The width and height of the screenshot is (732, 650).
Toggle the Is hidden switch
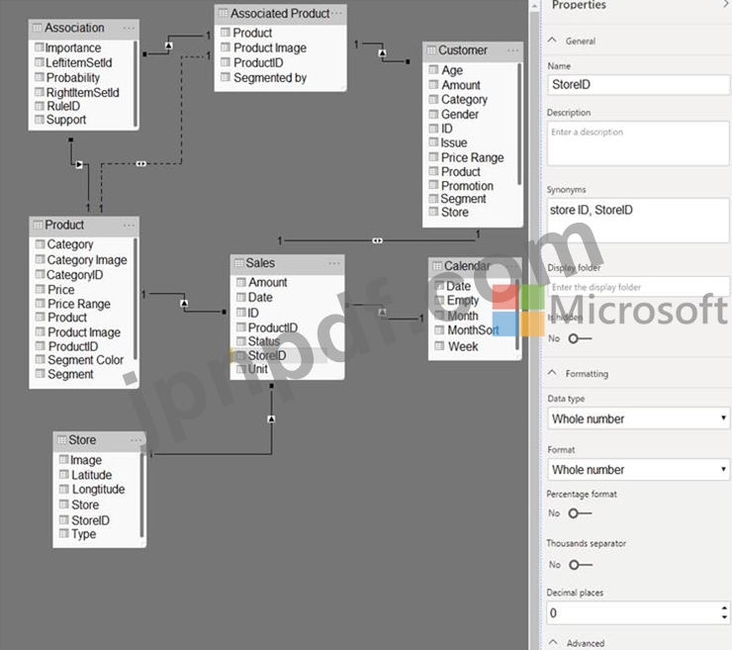[580, 338]
